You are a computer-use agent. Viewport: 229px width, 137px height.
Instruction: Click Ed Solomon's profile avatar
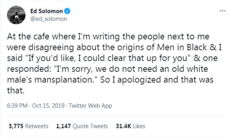(17, 15)
